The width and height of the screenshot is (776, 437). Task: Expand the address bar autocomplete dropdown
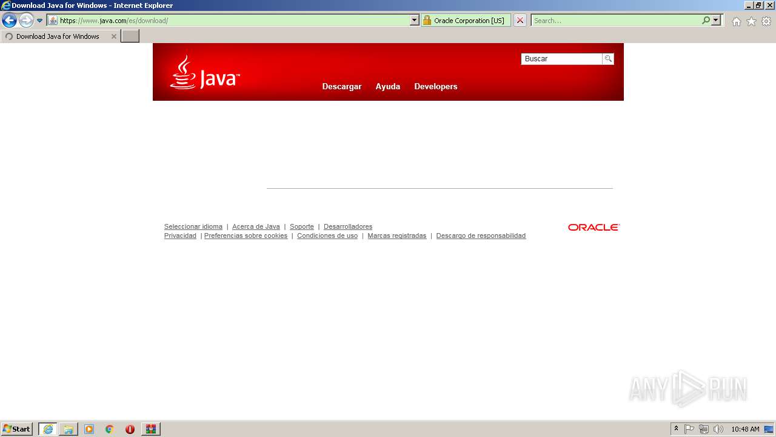[415, 21]
